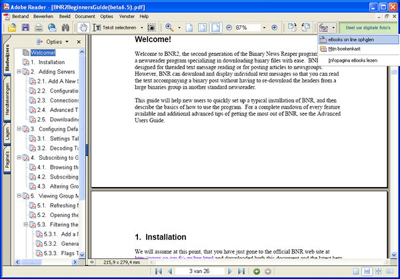Collapse the 5. Viewing Group bookmark
This screenshot has height=279, width=400.
click(19, 196)
